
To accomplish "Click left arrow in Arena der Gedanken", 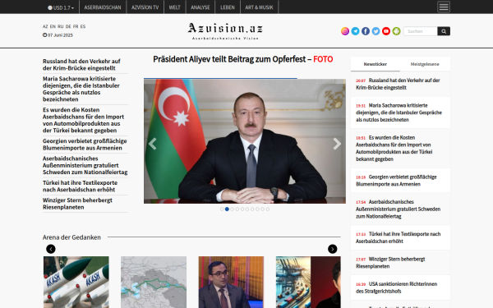I will click(51, 249).
